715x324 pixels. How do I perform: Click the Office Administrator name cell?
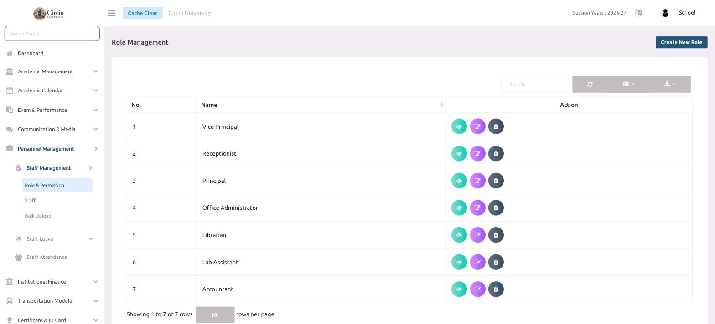321,208
